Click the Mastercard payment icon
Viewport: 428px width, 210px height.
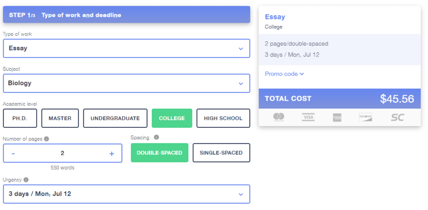(279, 117)
